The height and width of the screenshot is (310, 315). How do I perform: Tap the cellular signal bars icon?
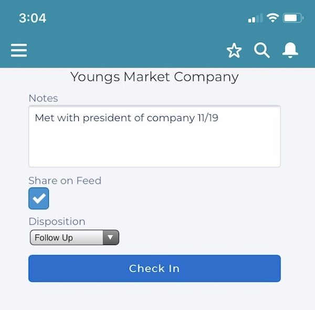[x=255, y=18]
